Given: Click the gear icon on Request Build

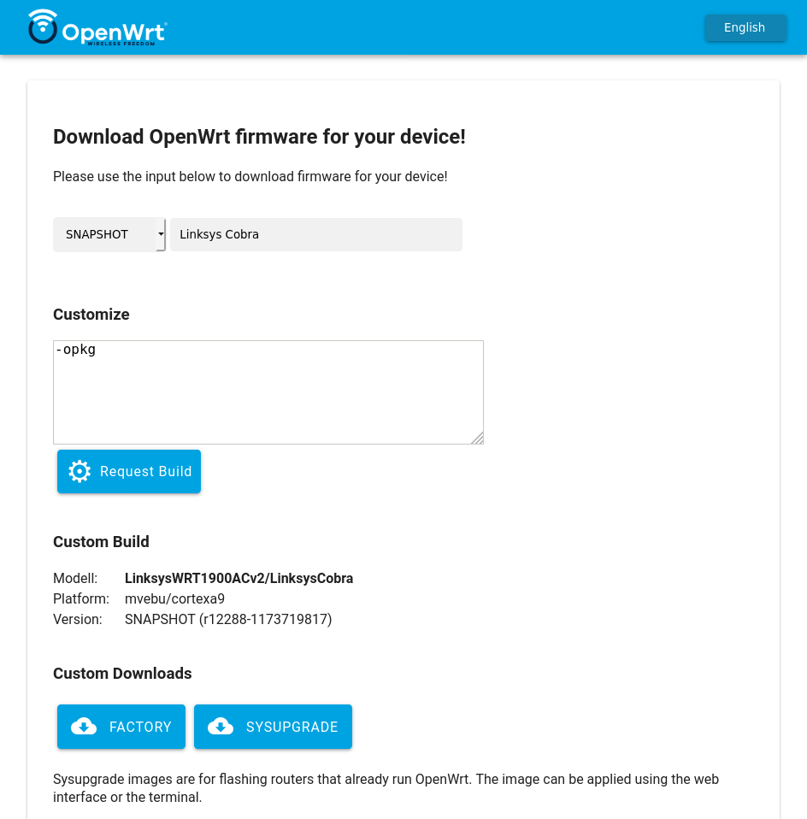Looking at the screenshot, I should (x=80, y=471).
